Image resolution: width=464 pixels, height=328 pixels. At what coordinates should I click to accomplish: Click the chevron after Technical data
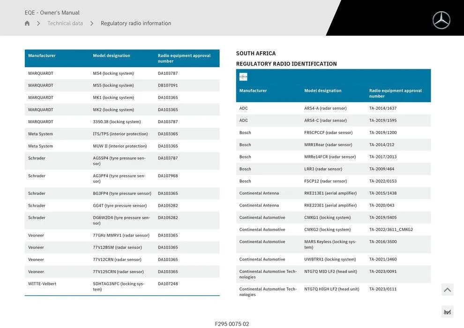(92, 23)
